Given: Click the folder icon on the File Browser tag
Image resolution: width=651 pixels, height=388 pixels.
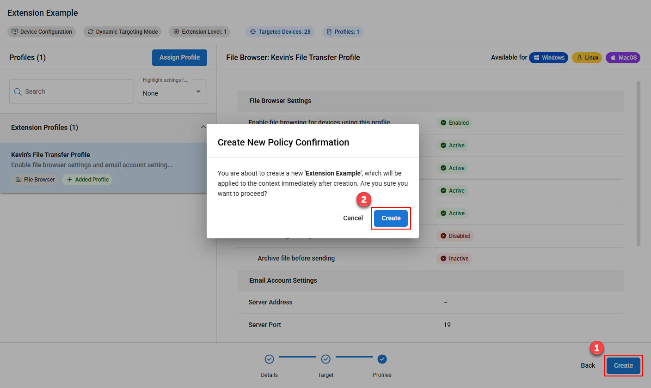Looking at the screenshot, I should tap(18, 180).
